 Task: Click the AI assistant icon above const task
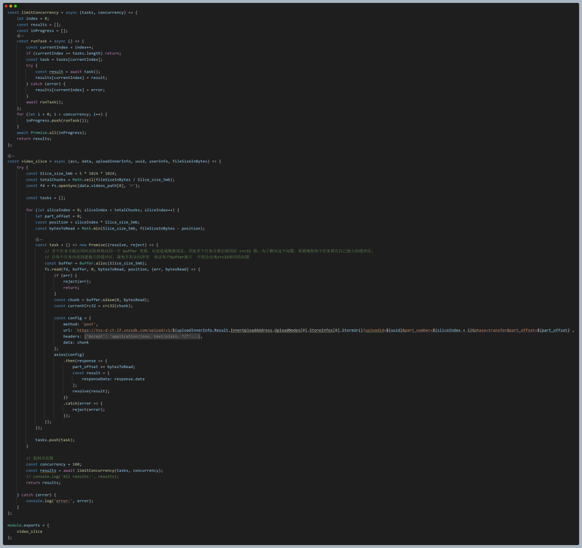[x=38, y=239]
